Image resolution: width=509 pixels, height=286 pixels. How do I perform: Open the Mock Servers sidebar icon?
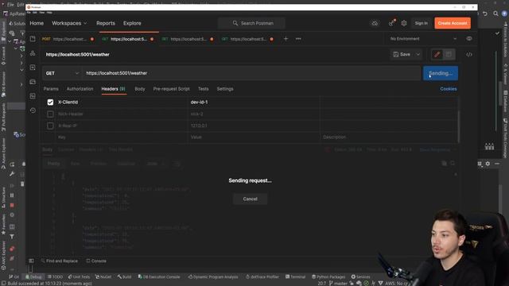pos(33,82)
